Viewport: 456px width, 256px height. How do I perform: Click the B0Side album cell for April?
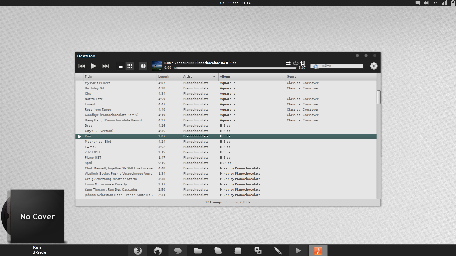pyautogui.click(x=226, y=163)
